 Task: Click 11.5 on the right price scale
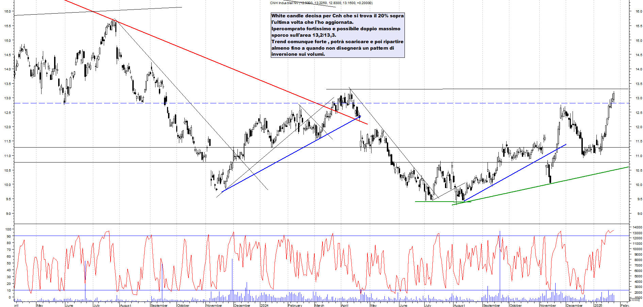coord(639,141)
